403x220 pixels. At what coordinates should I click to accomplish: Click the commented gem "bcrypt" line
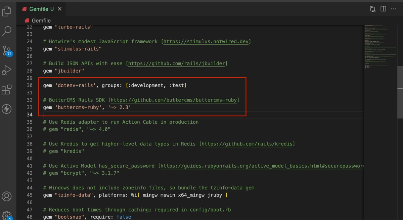point(81,173)
